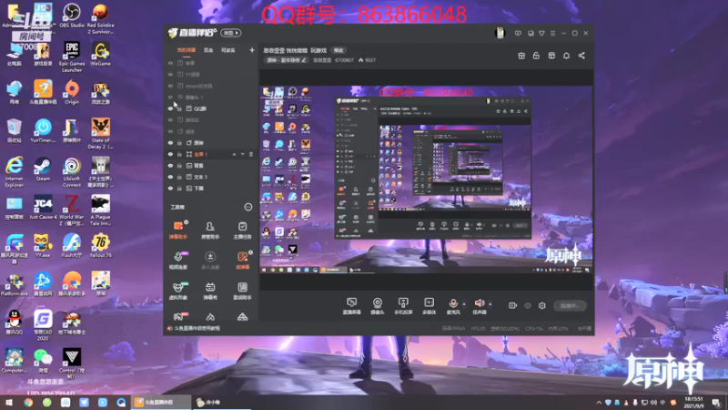728x410 pixels.
Task: Show the hidden YY语音 source layer
Action: pyautogui.click(x=170, y=75)
